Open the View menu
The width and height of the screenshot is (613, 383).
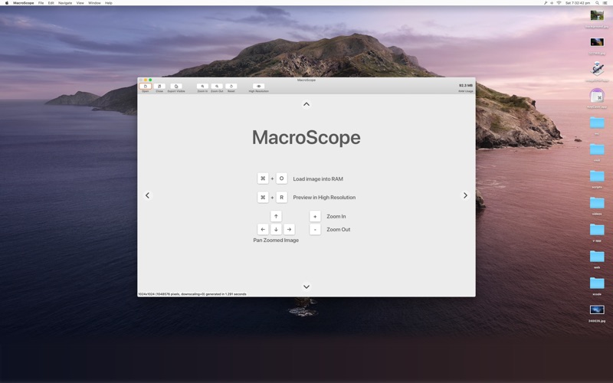pos(80,3)
